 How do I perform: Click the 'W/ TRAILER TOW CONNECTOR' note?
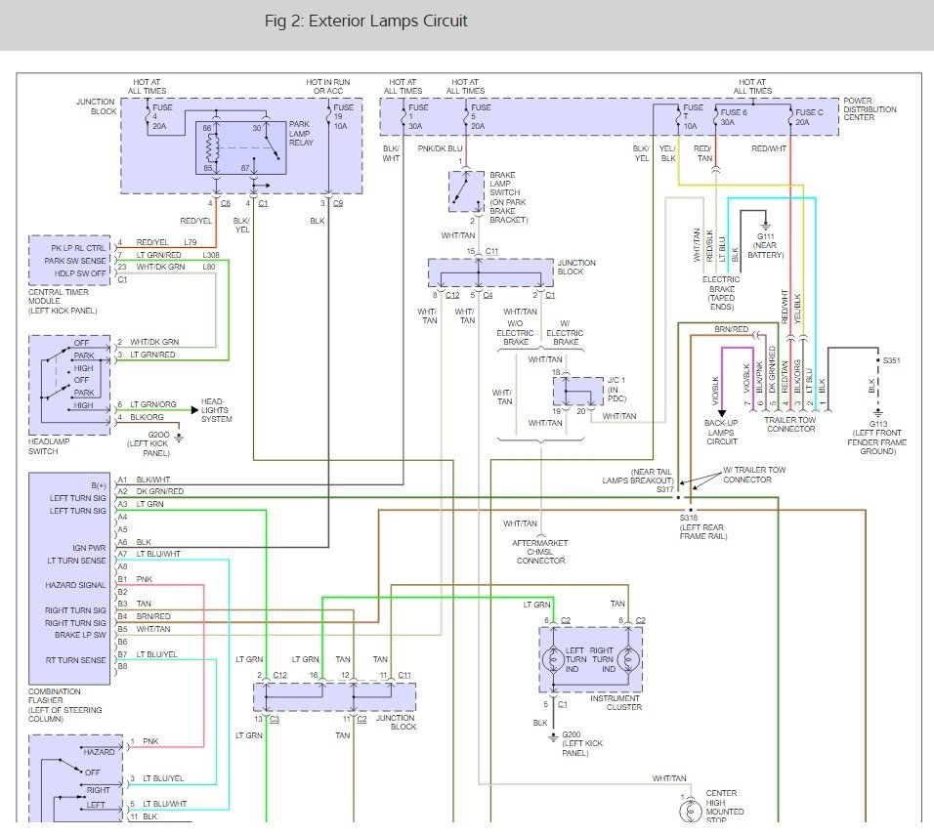754,475
